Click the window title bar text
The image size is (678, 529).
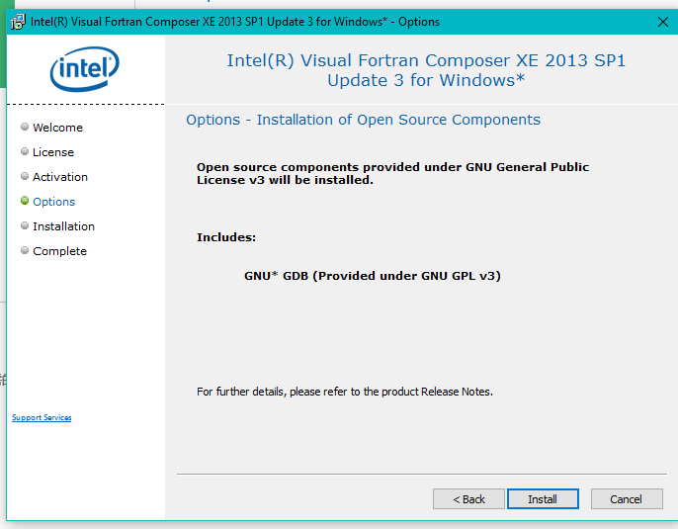pos(235,22)
